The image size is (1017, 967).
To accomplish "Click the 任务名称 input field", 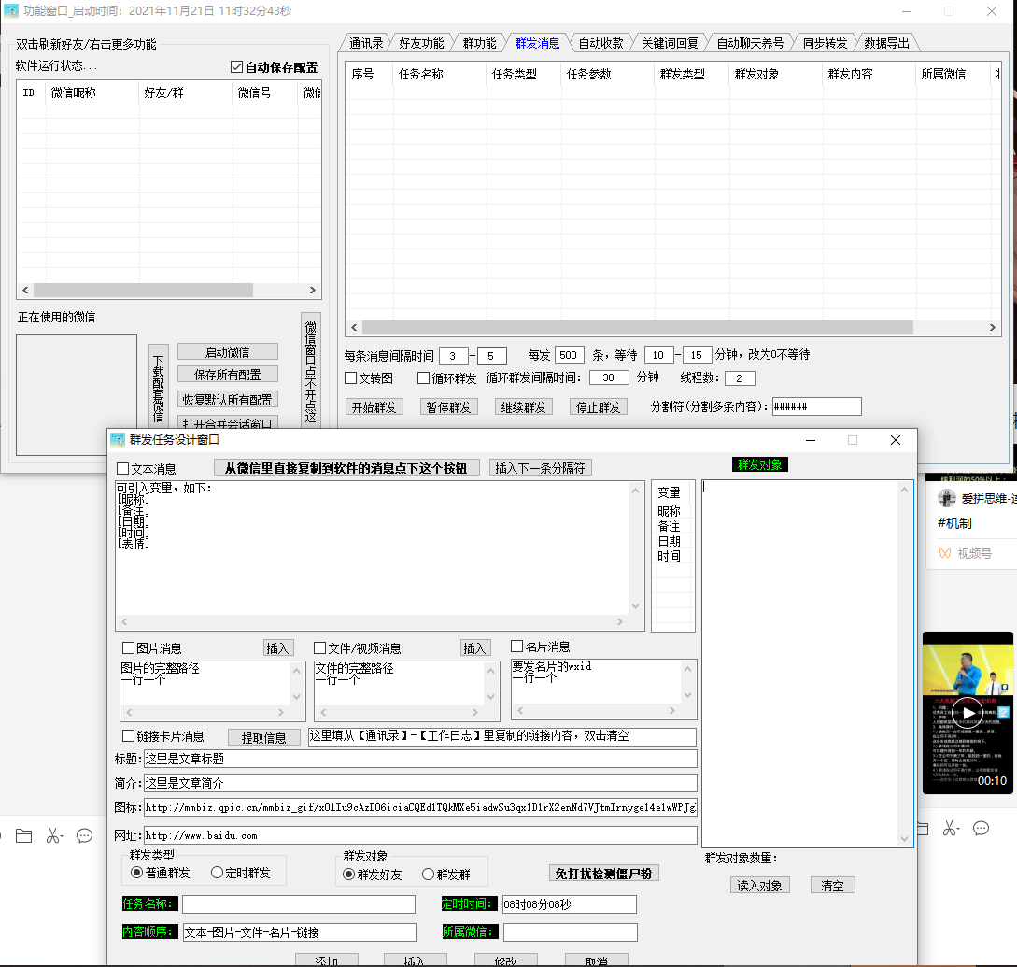I will click(298, 904).
